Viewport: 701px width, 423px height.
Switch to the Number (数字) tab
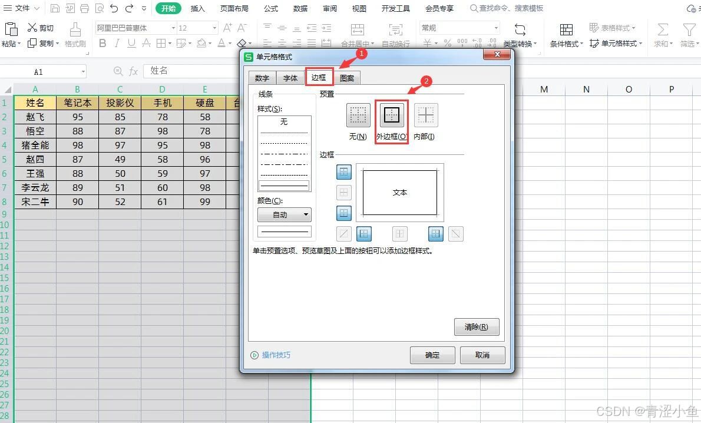(x=262, y=78)
